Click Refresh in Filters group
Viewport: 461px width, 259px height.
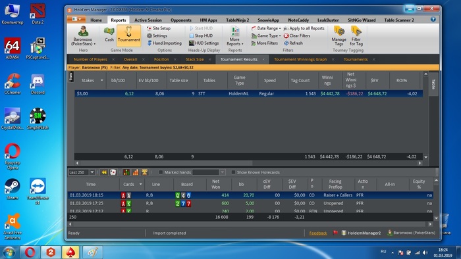point(293,43)
